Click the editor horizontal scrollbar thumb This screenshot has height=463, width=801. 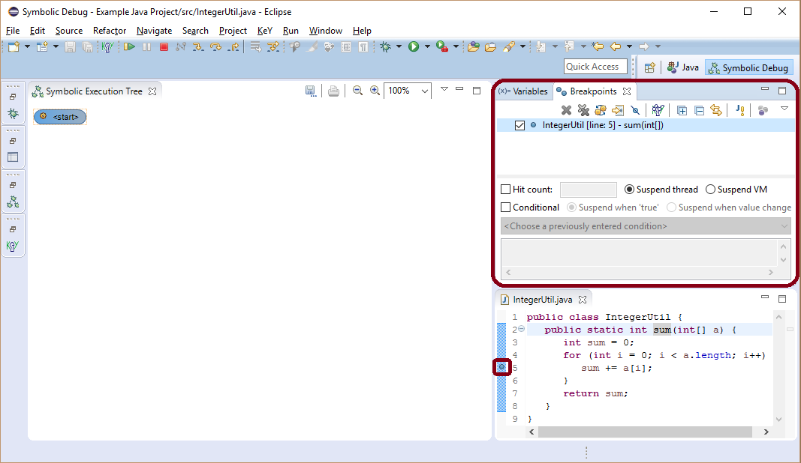[645, 432]
